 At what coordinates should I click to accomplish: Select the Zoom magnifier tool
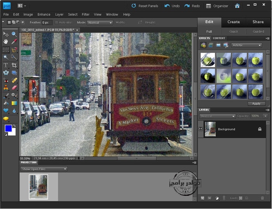[14, 34]
